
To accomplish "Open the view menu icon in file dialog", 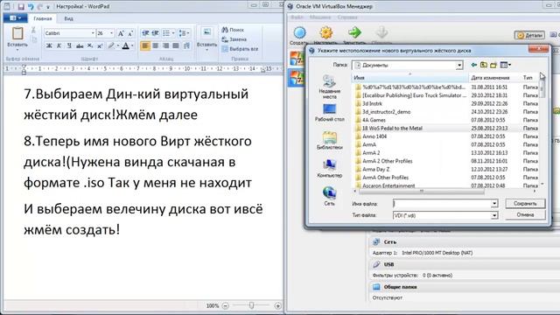I will click(506, 65).
